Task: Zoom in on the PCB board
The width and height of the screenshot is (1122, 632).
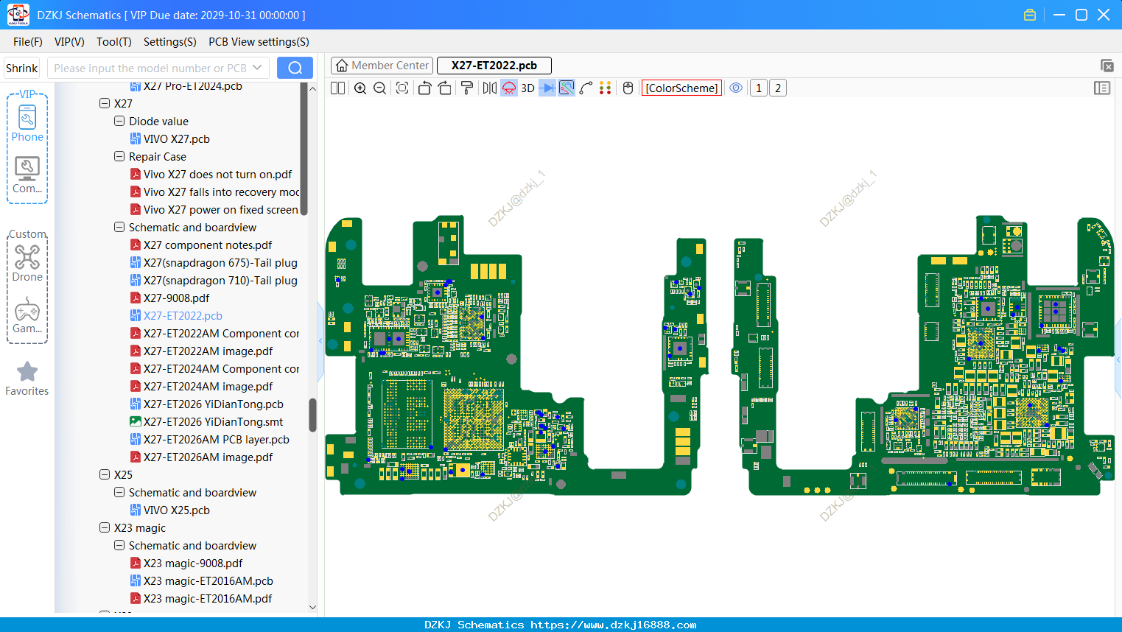Action: [x=360, y=88]
